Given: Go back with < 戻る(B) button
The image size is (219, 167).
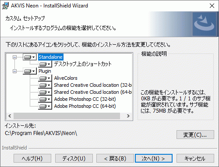Looking at the screenshot, I should pyautogui.click(x=115, y=158).
